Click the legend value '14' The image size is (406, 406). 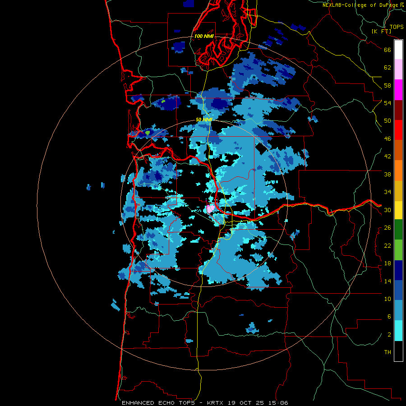[388, 281]
